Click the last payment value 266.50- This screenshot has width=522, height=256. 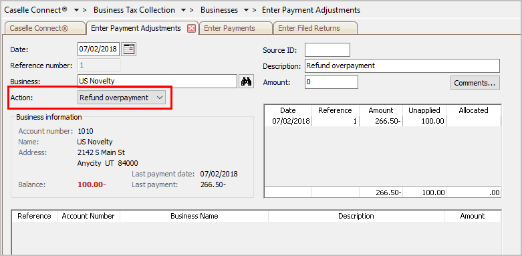(213, 184)
